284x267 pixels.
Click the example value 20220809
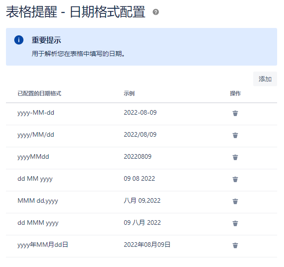pyautogui.click(x=137, y=156)
